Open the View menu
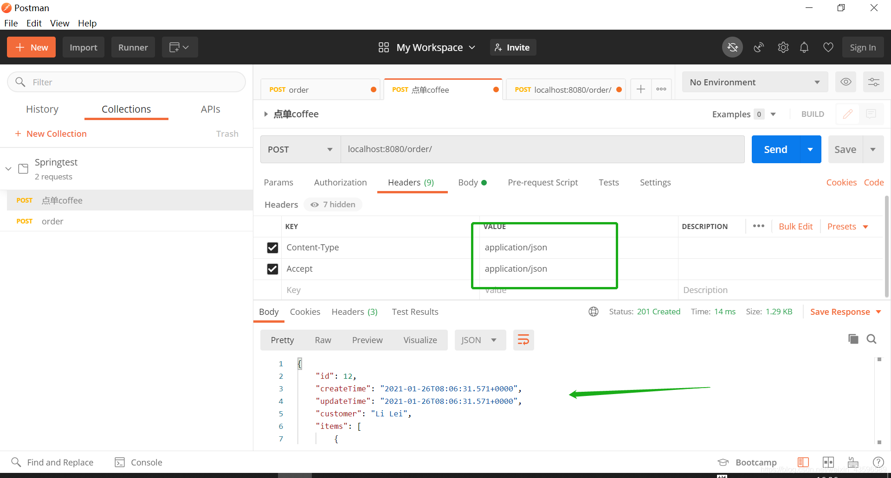This screenshot has width=891, height=478. click(x=59, y=23)
